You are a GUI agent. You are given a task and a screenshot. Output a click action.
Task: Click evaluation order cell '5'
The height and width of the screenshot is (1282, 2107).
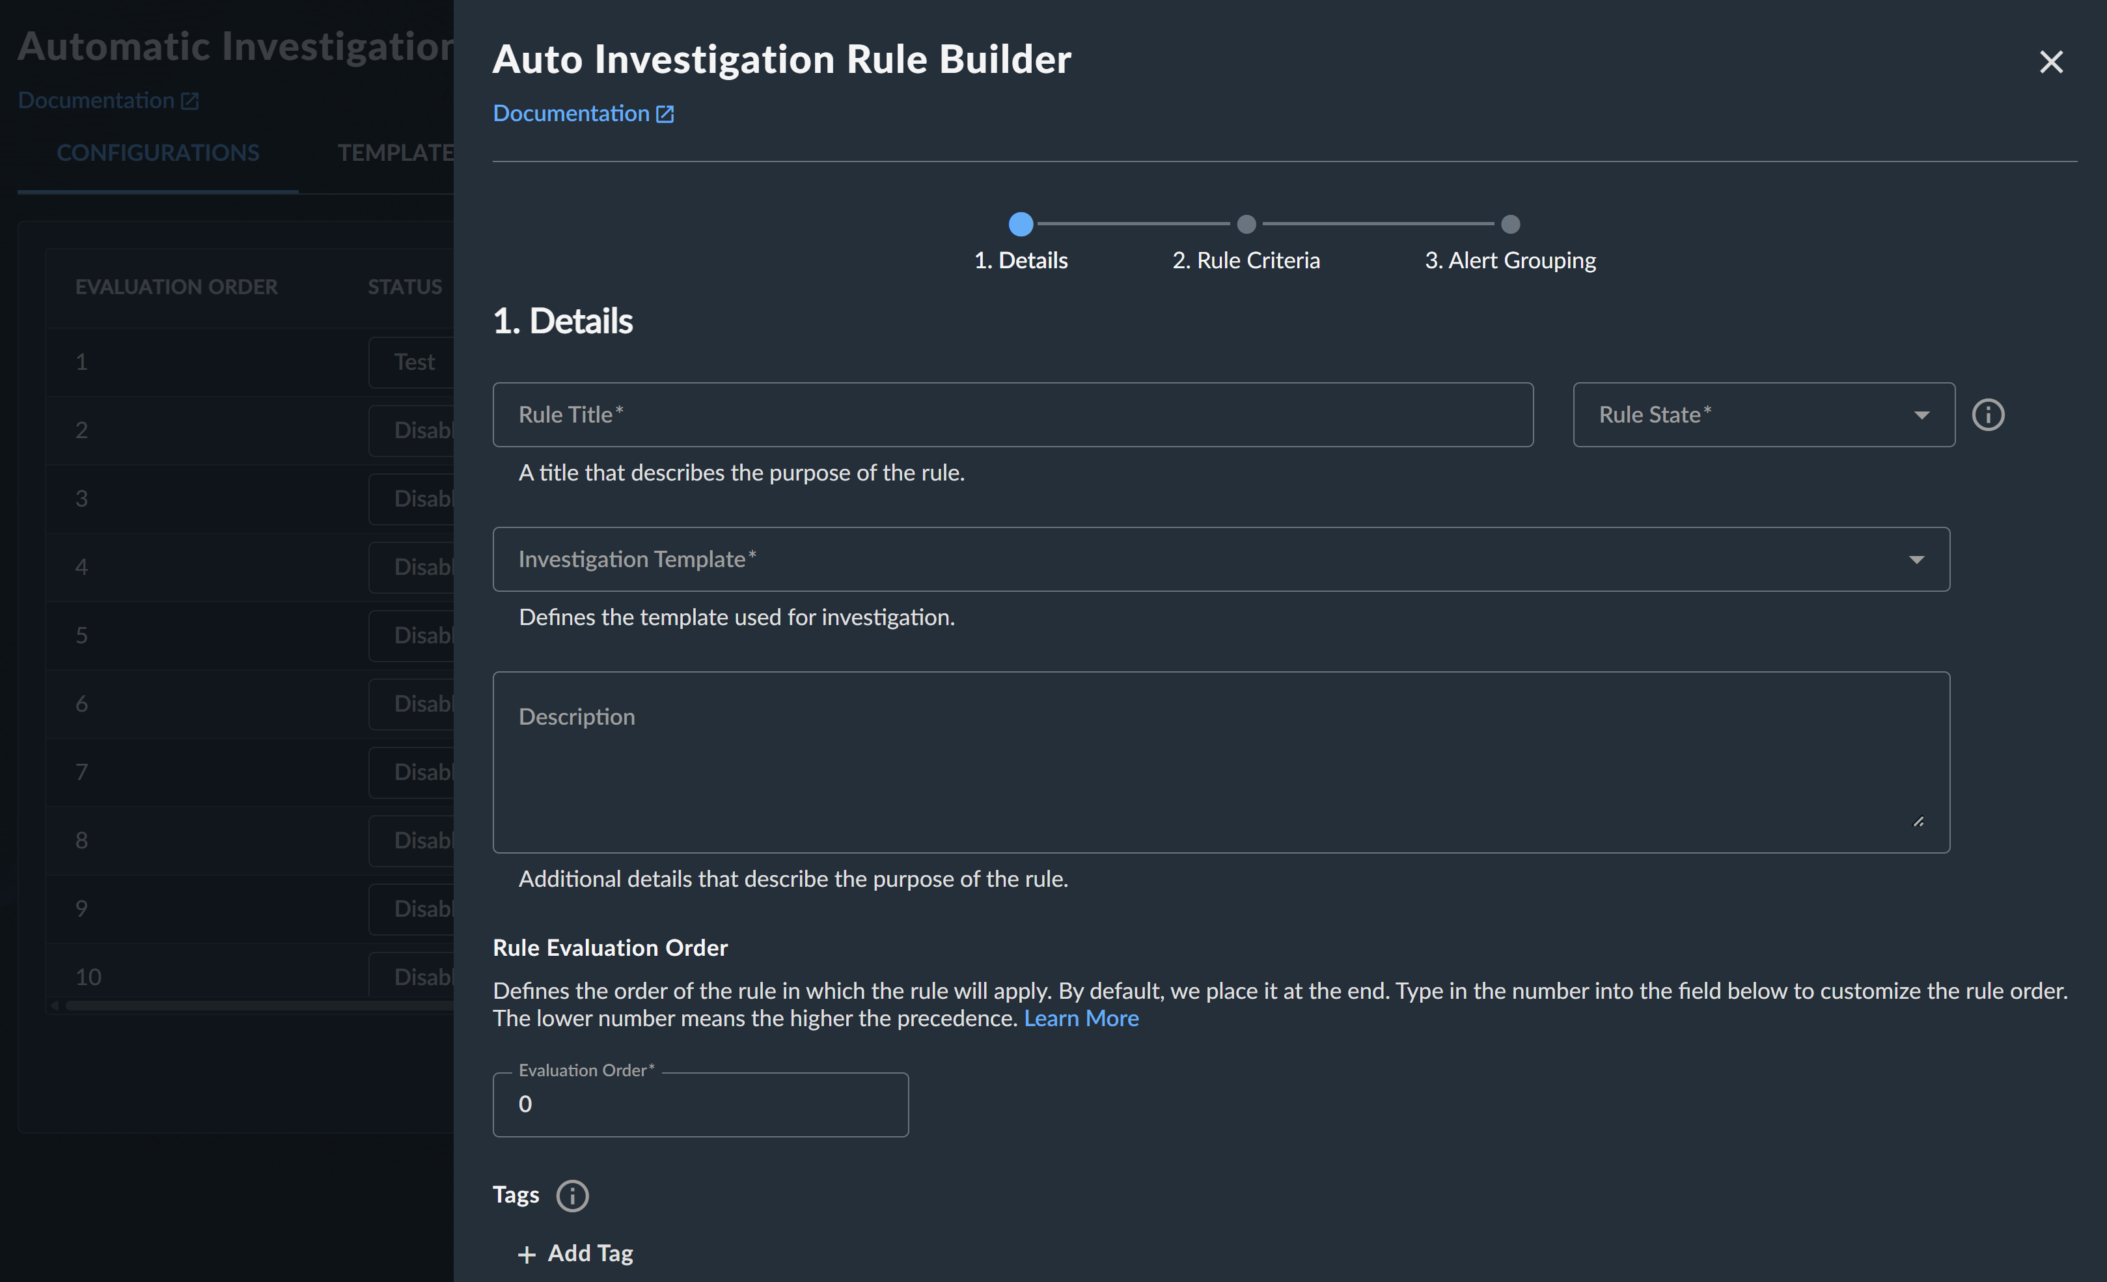click(x=81, y=635)
